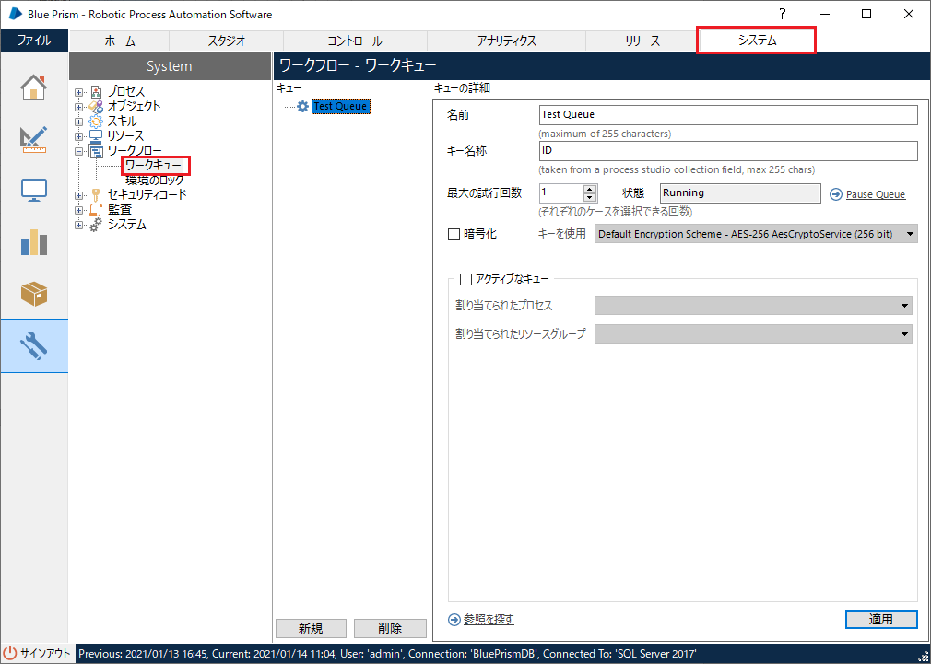
Task: Select the オブジェクト tree item label
Action: [x=134, y=107]
